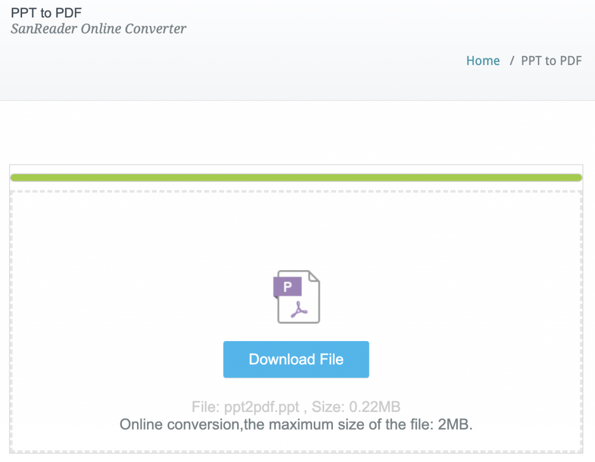Click the PPT to PDF file icon
The height and width of the screenshot is (462, 595).
coord(297,297)
